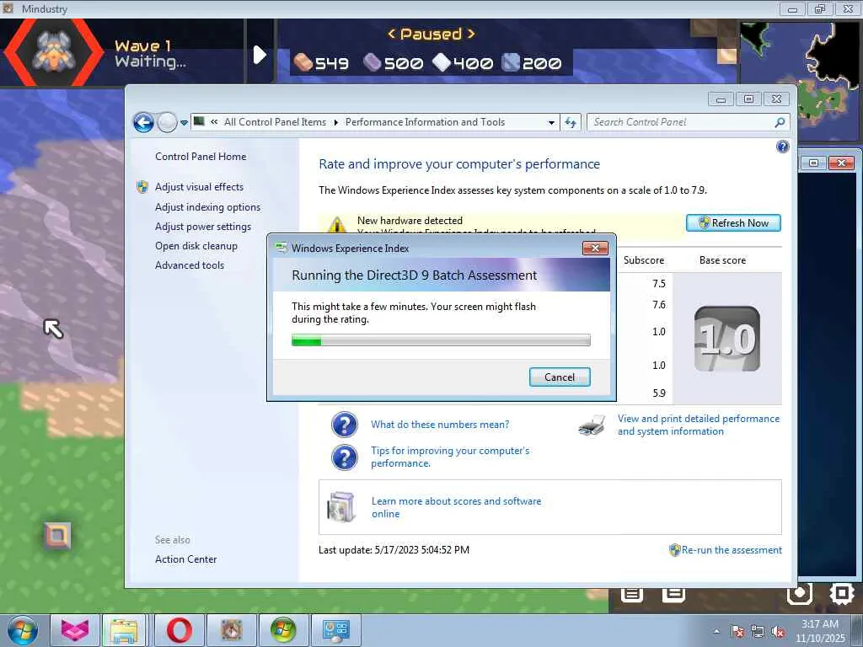Open the recent pages dropdown arrow

(x=184, y=123)
